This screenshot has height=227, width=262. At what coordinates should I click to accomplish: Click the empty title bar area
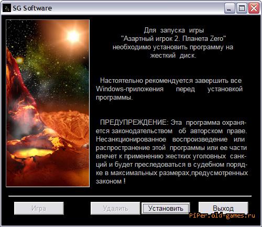[138, 8]
